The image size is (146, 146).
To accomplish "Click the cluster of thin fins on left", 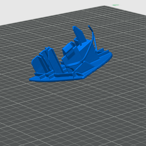I will coord(47,61).
